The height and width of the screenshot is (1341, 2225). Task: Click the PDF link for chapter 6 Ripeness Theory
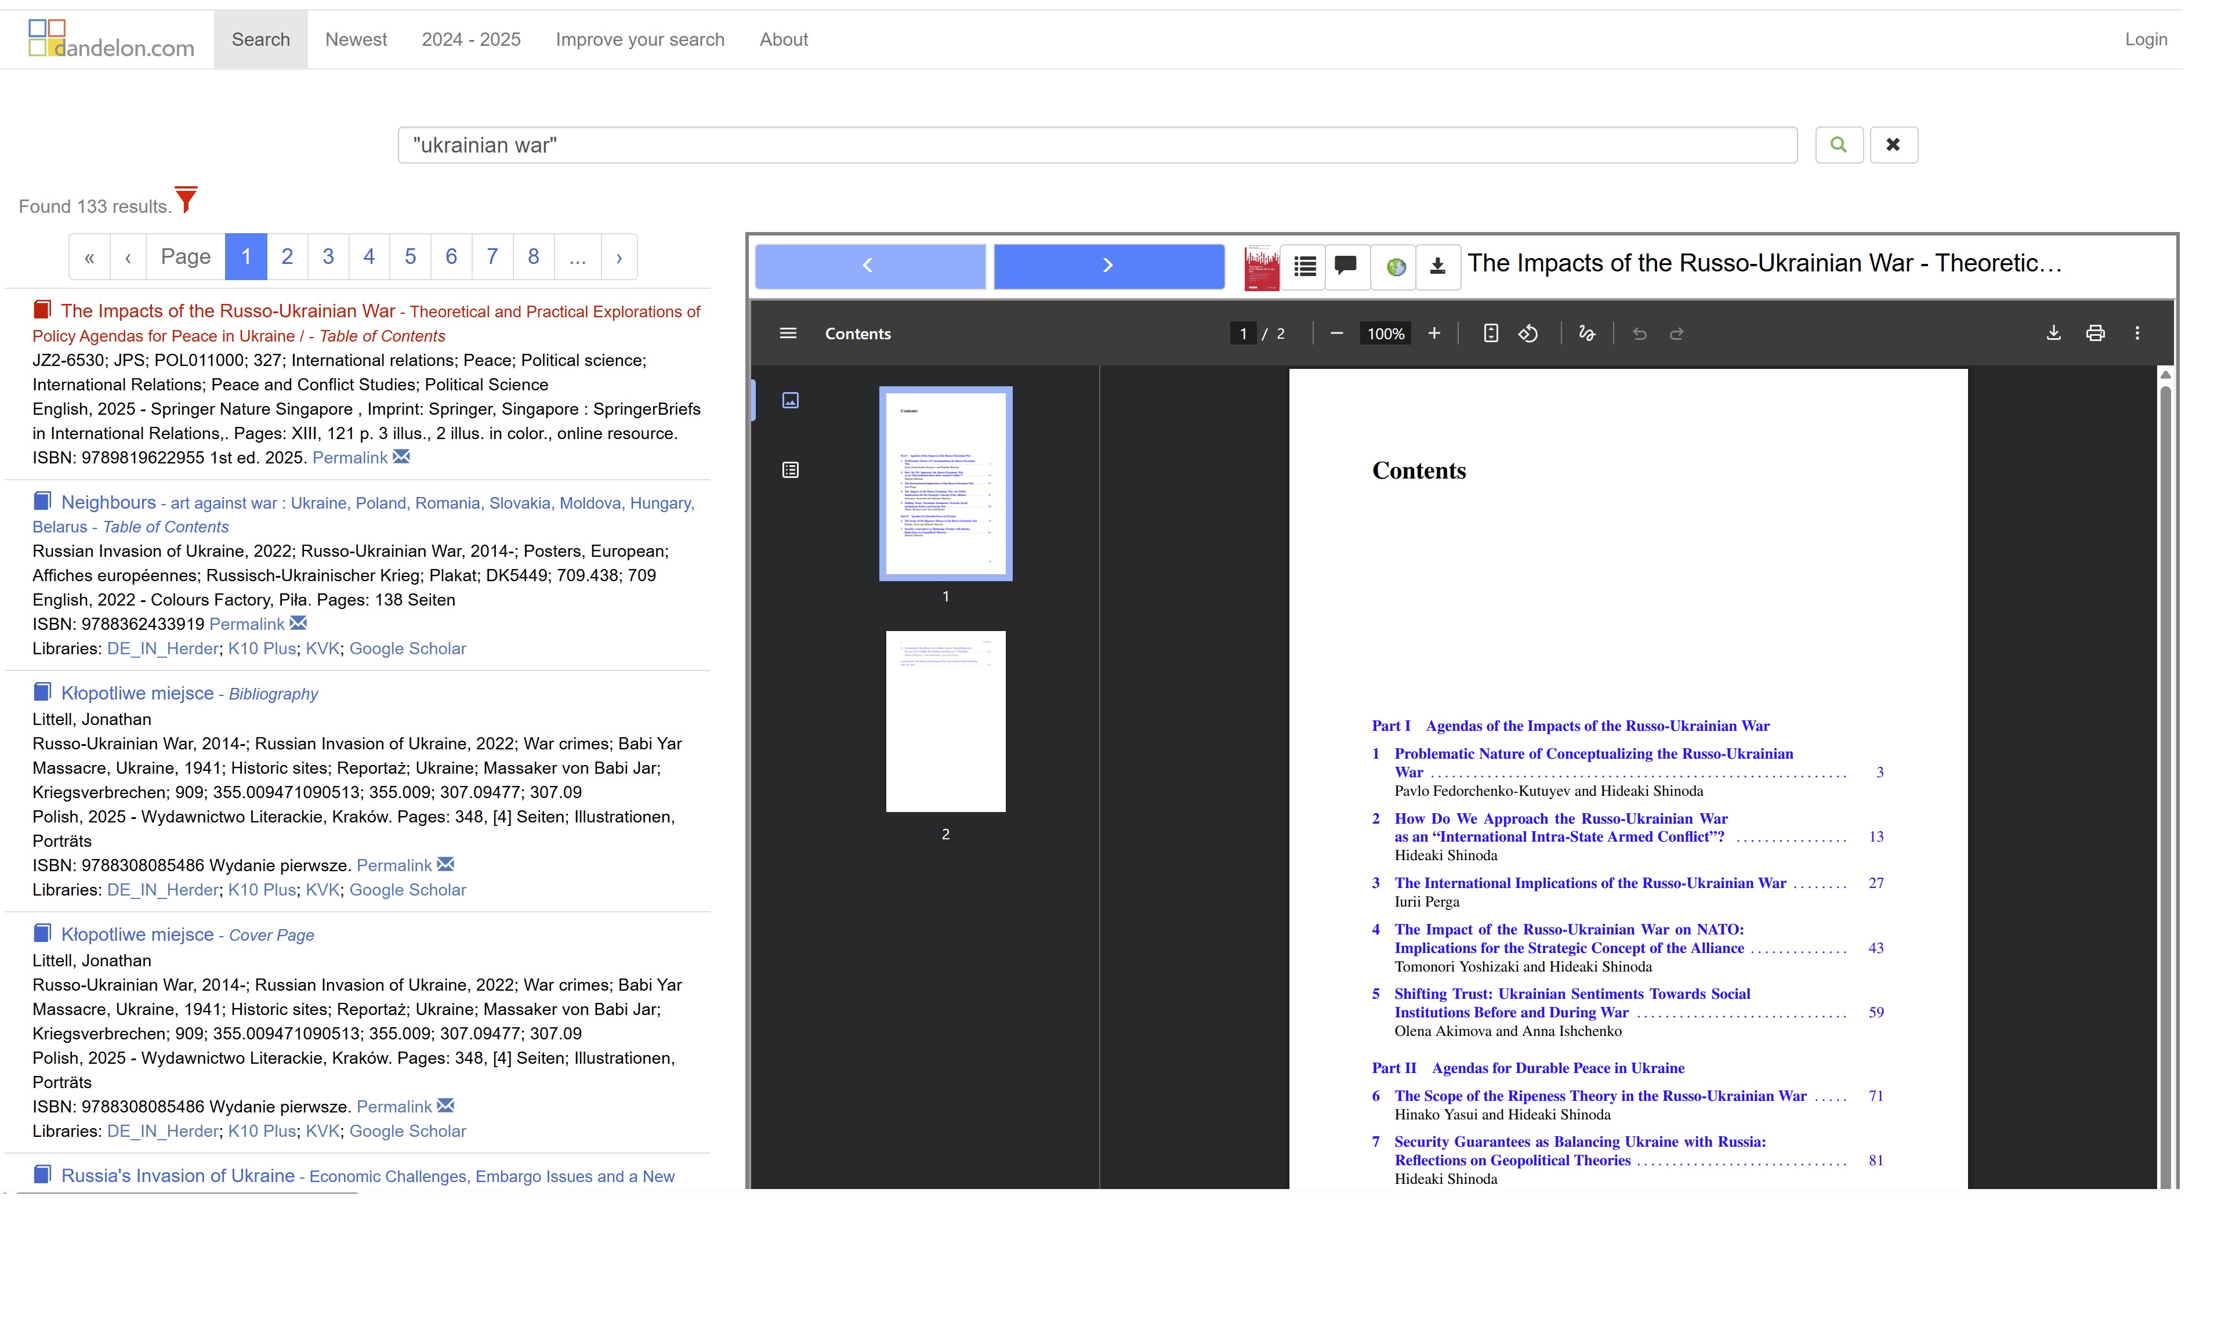(x=1600, y=1096)
